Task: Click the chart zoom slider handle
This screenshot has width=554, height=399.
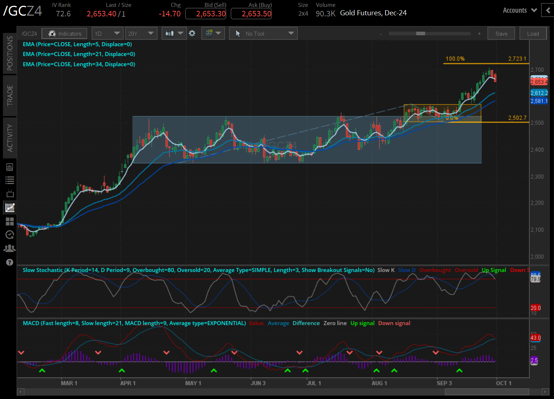Action: [x=421, y=33]
